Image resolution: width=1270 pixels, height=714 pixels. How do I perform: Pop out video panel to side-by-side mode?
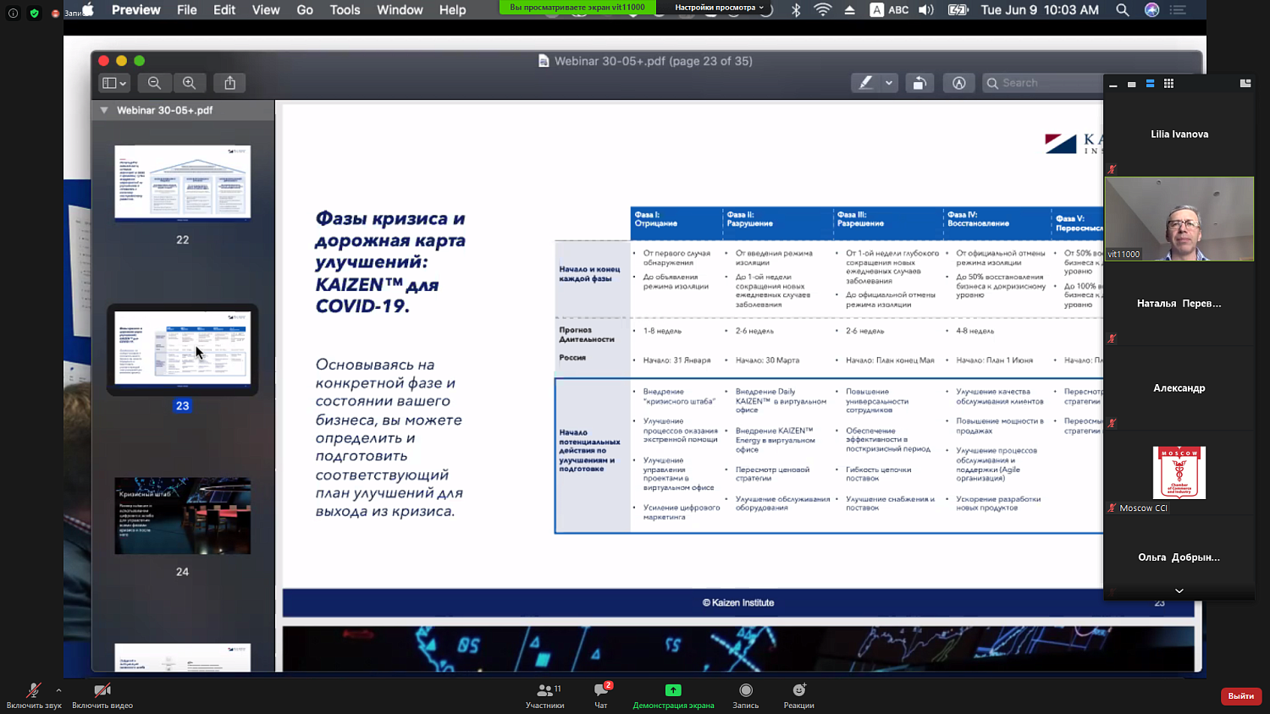(1245, 83)
